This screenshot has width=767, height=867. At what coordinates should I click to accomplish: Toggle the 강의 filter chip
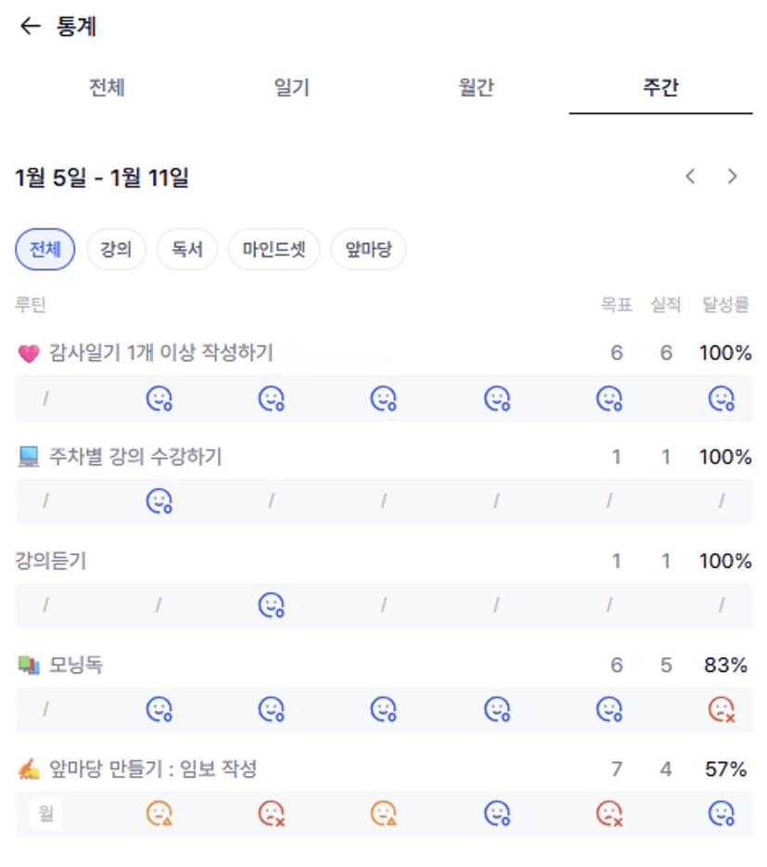[x=117, y=250]
